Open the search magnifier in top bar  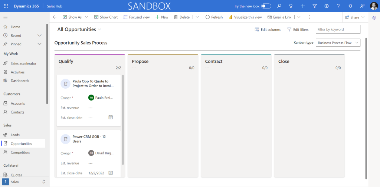(279, 6)
